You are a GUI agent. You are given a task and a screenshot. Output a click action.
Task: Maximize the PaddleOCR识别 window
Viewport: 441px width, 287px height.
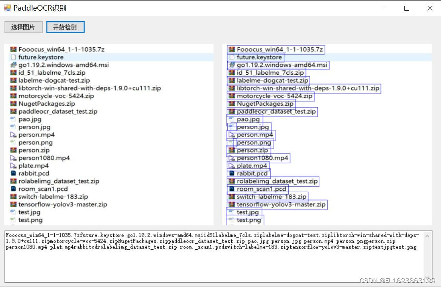coord(407,8)
